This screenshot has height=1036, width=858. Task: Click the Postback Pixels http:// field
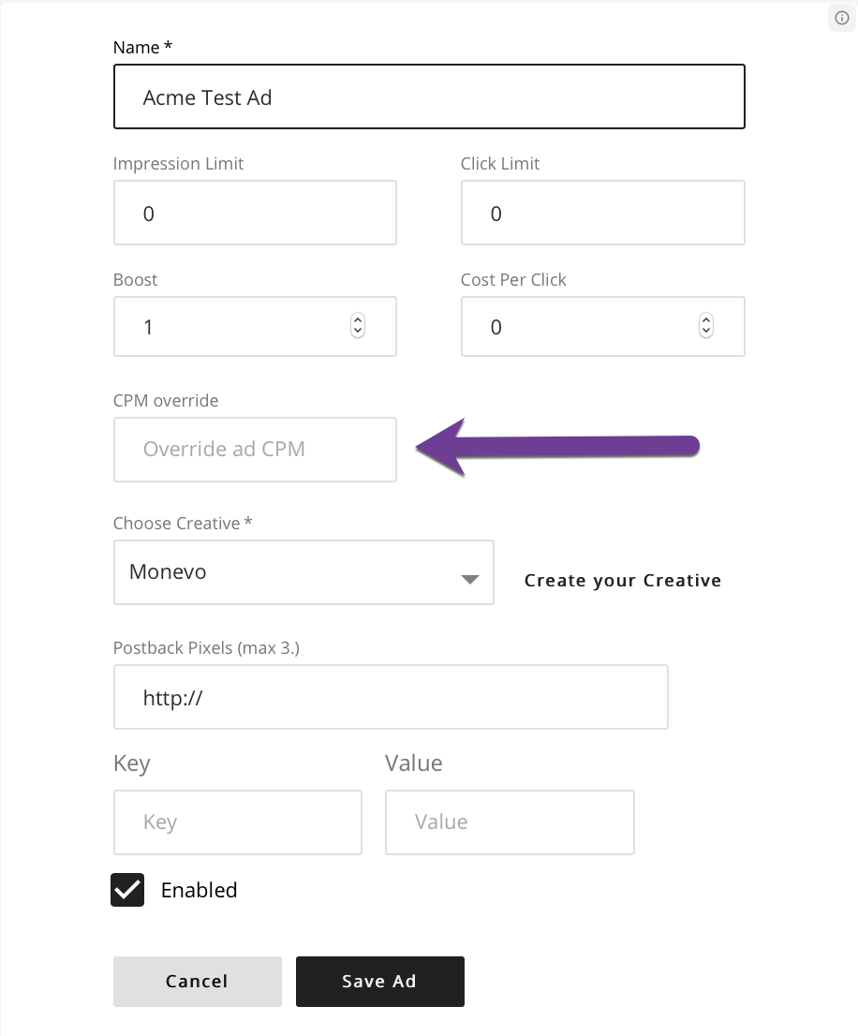(391, 697)
